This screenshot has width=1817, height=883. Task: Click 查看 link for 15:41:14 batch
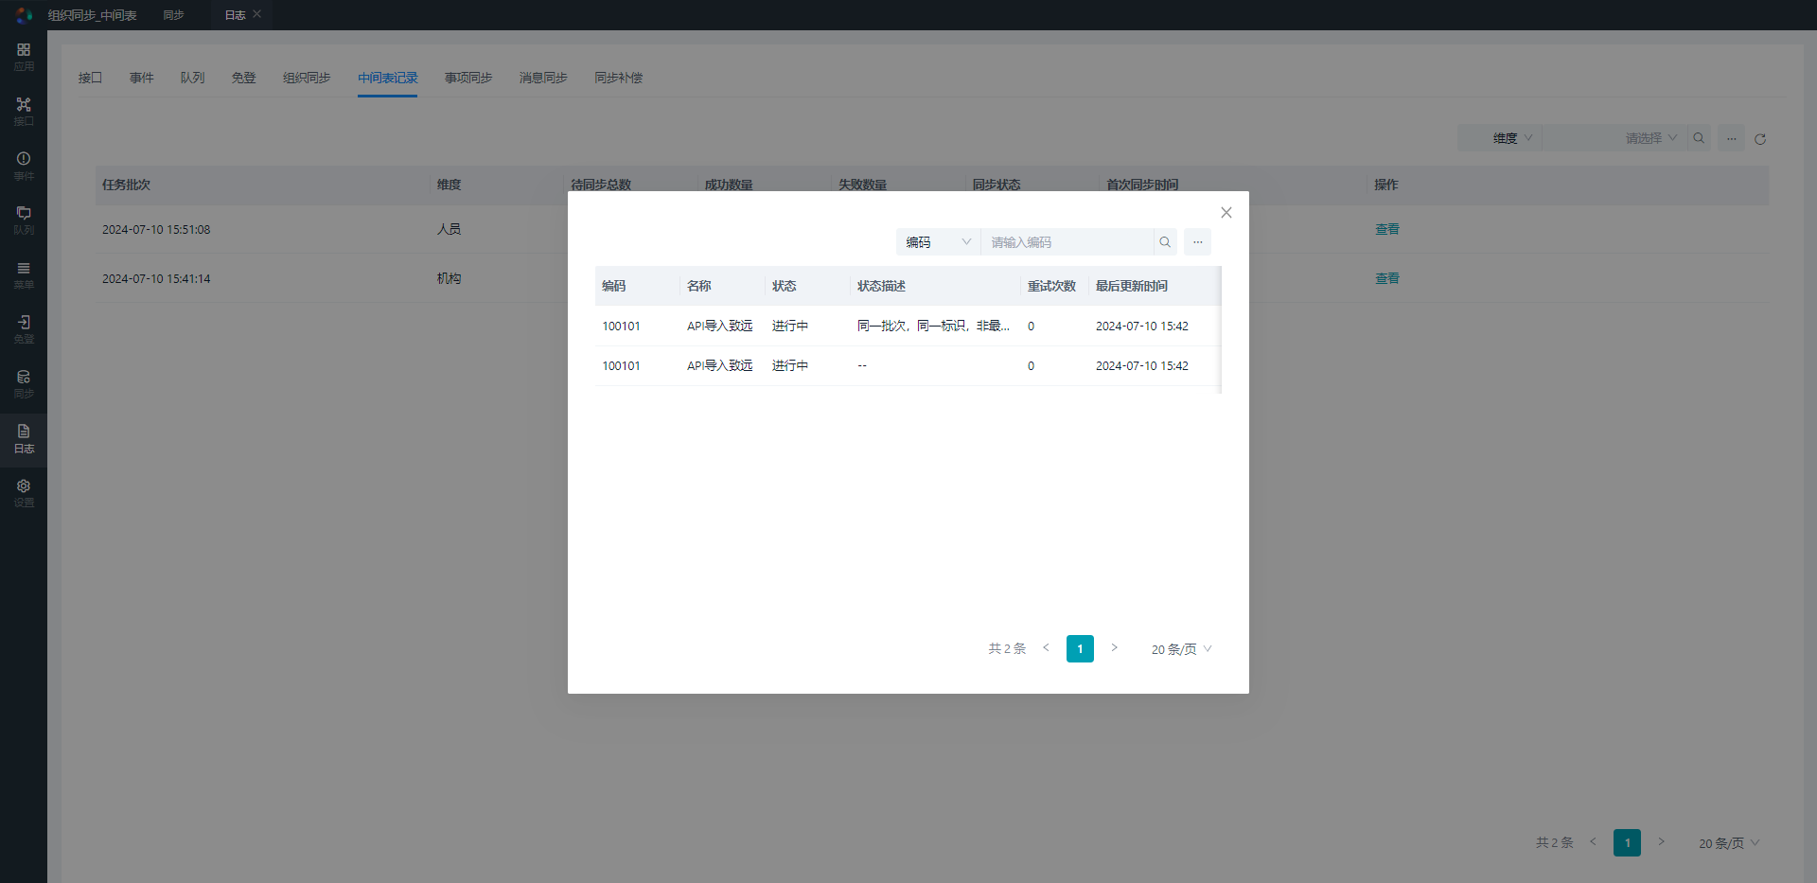point(1387,278)
